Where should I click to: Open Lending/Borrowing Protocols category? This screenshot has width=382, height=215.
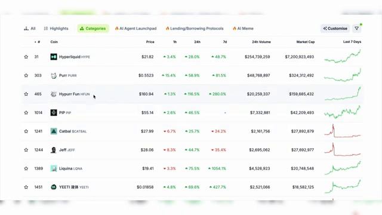tap(195, 29)
